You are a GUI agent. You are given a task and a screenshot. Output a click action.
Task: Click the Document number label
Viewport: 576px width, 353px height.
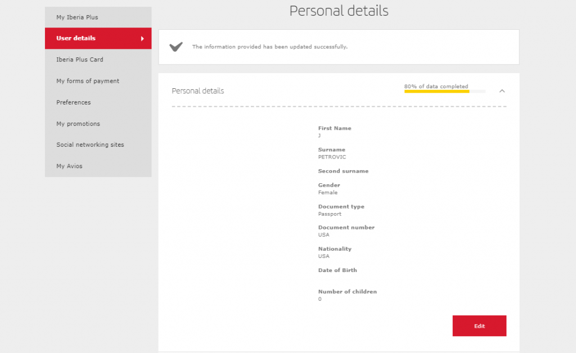pos(346,228)
